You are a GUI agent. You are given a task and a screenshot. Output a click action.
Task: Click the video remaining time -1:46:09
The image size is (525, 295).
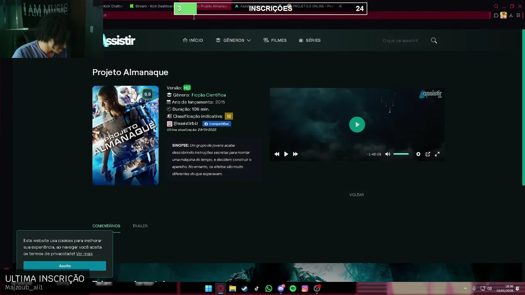pos(374,154)
